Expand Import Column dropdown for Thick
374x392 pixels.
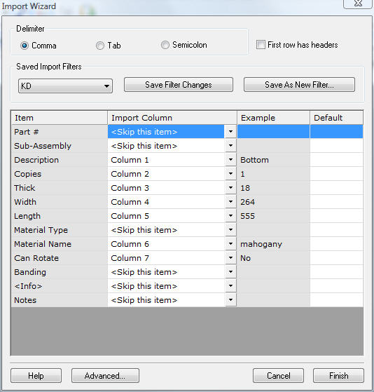[230, 187]
